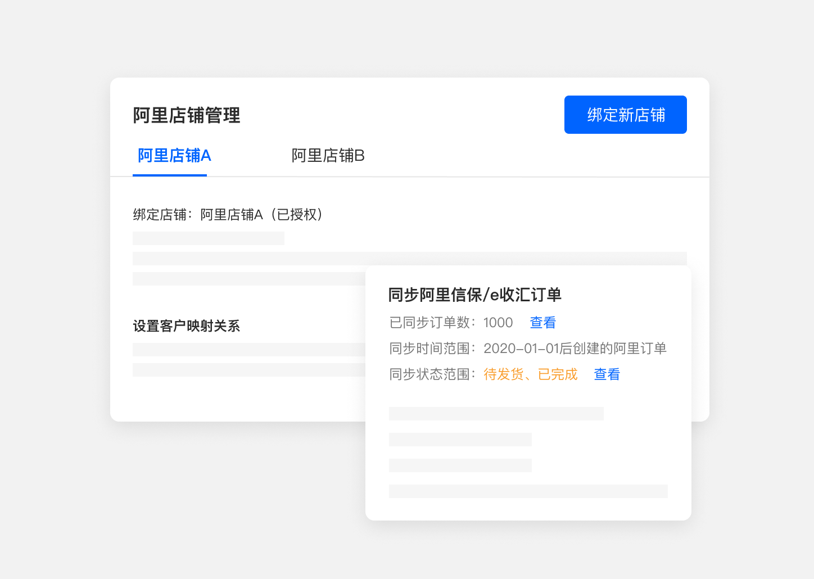
Task: Select 绑定店铺：阿里店铺A（已授权） text
Action: tap(228, 215)
